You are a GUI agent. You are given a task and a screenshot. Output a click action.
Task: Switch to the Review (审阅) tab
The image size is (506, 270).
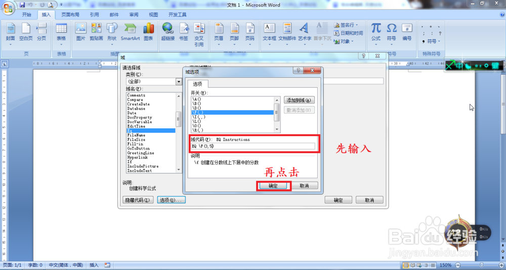(x=134, y=15)
